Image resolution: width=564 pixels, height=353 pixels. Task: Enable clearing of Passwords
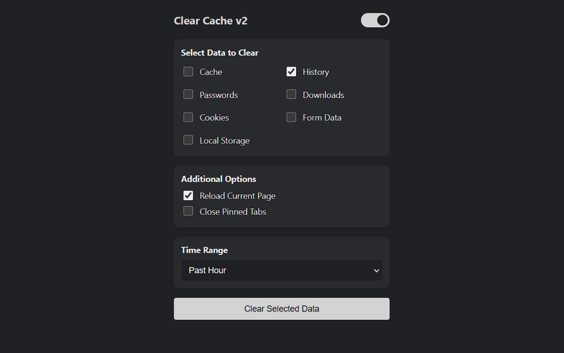point(188,94)
